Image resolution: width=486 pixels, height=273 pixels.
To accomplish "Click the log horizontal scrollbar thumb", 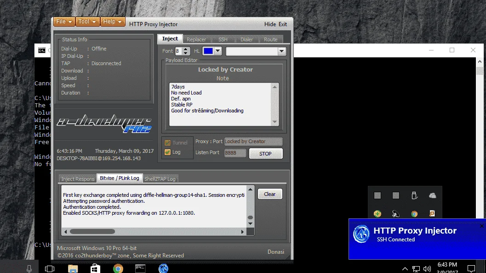I will pos(92,232).
